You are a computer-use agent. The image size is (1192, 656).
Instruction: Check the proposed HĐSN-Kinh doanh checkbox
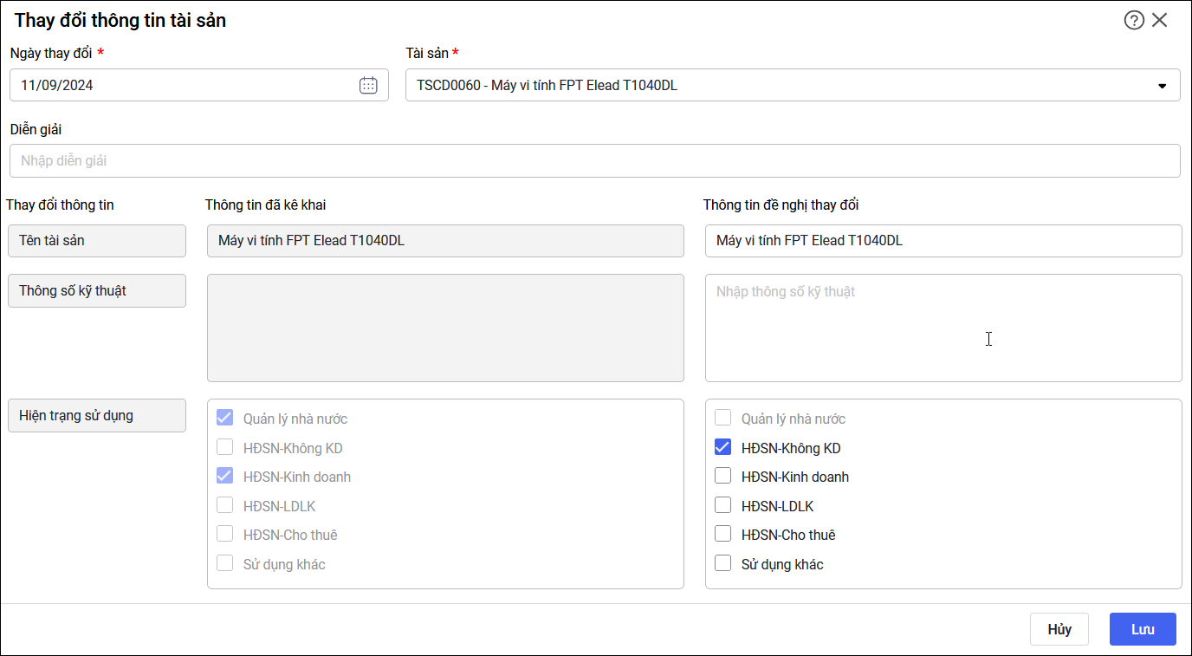click(x=722, y=477)
